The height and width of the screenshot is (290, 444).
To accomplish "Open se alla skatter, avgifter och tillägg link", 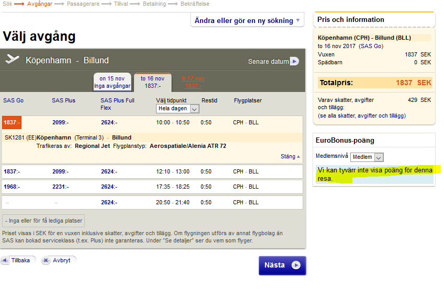I will click(362, 115).
